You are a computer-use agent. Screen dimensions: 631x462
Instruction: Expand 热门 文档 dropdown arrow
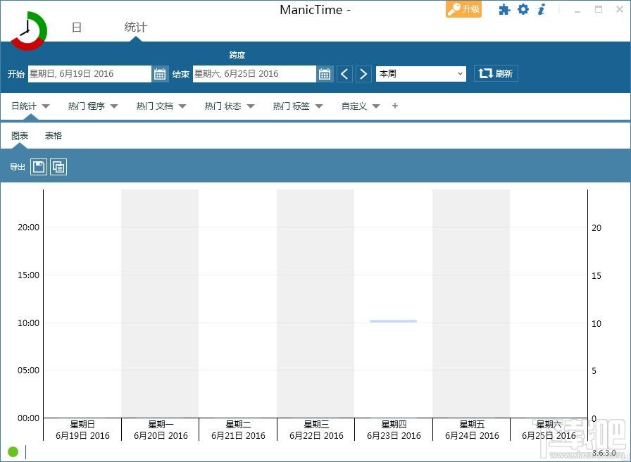point(182,106)
